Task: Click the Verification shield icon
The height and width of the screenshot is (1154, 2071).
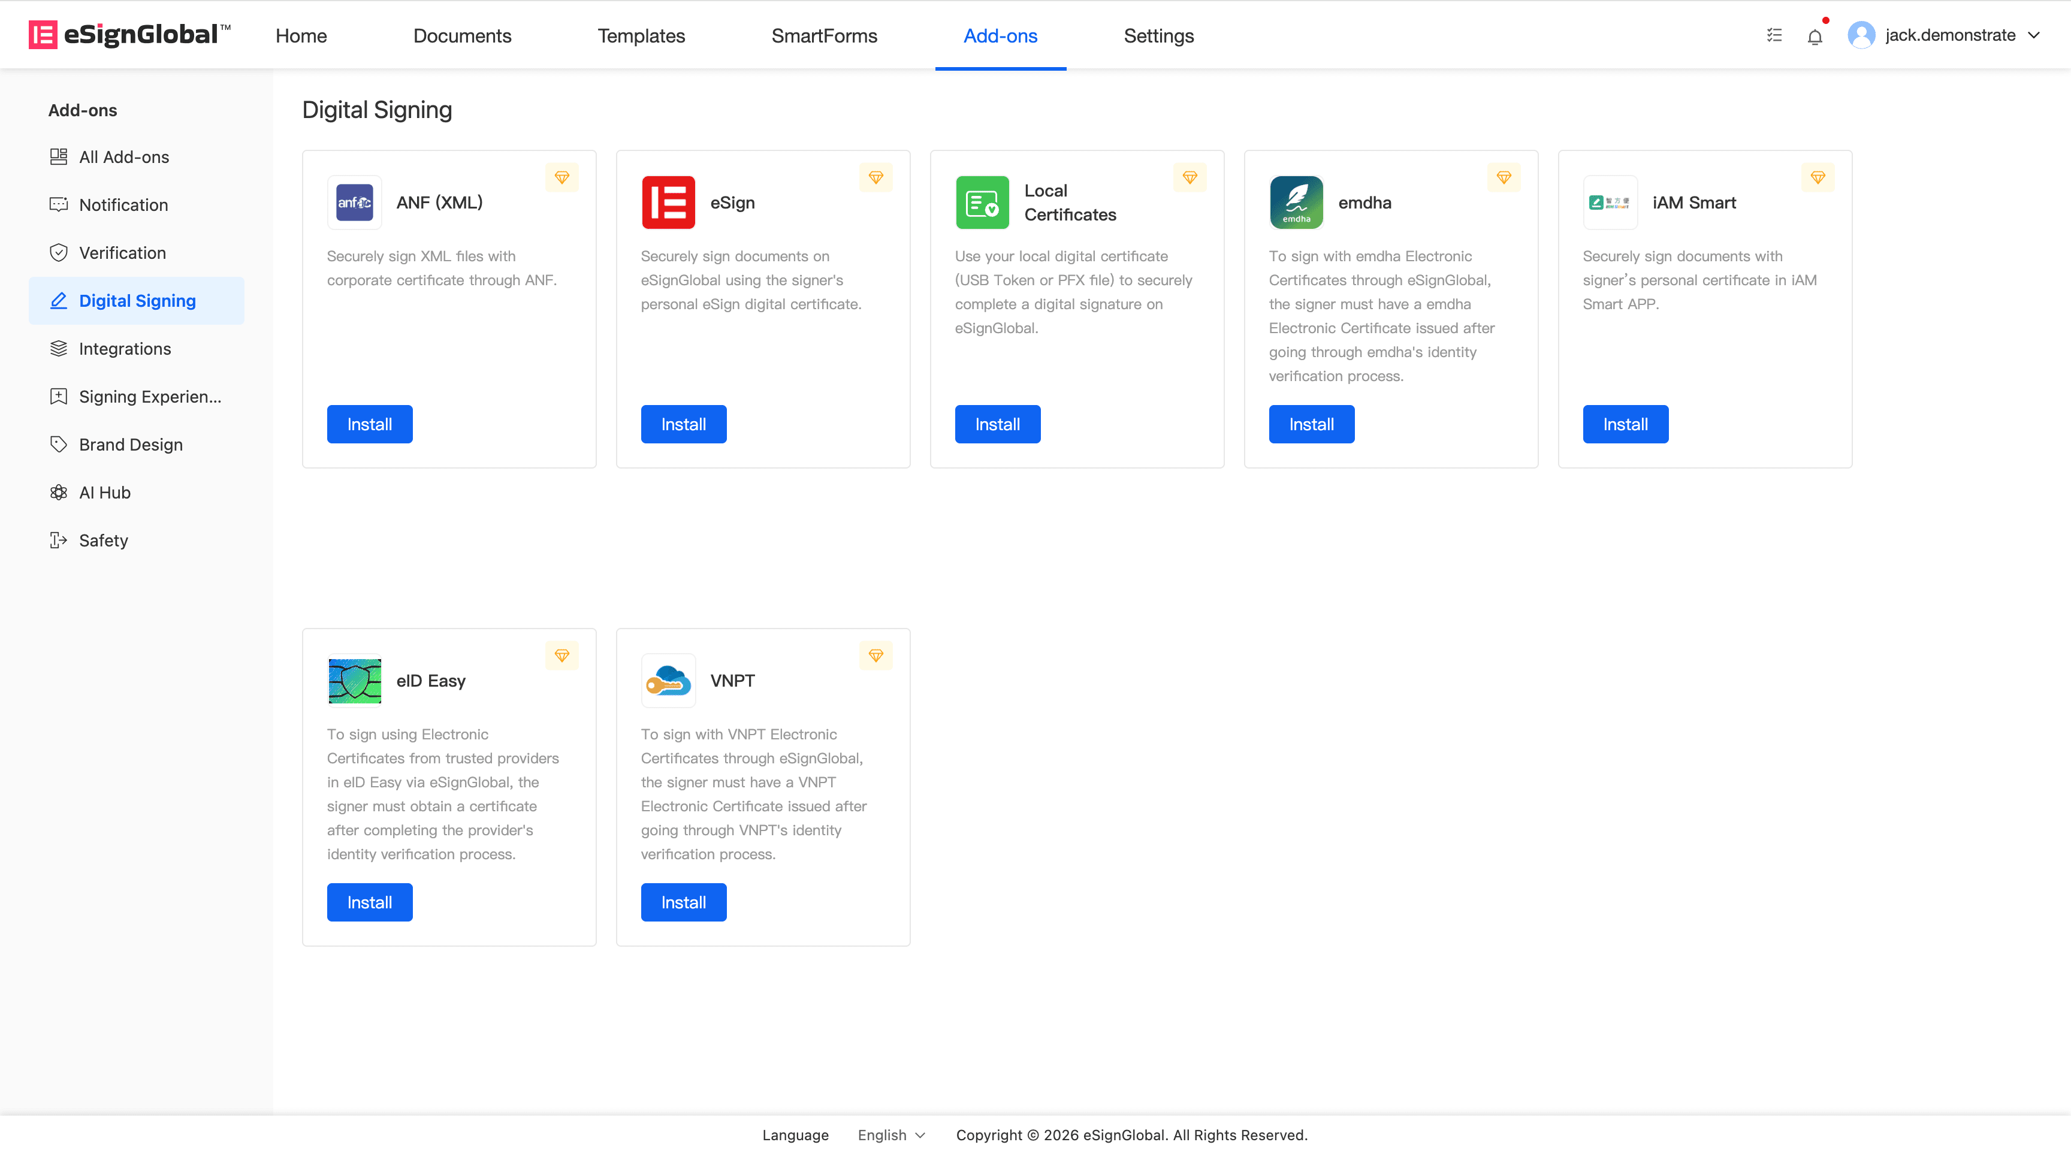Action: [x=59, y=252]
